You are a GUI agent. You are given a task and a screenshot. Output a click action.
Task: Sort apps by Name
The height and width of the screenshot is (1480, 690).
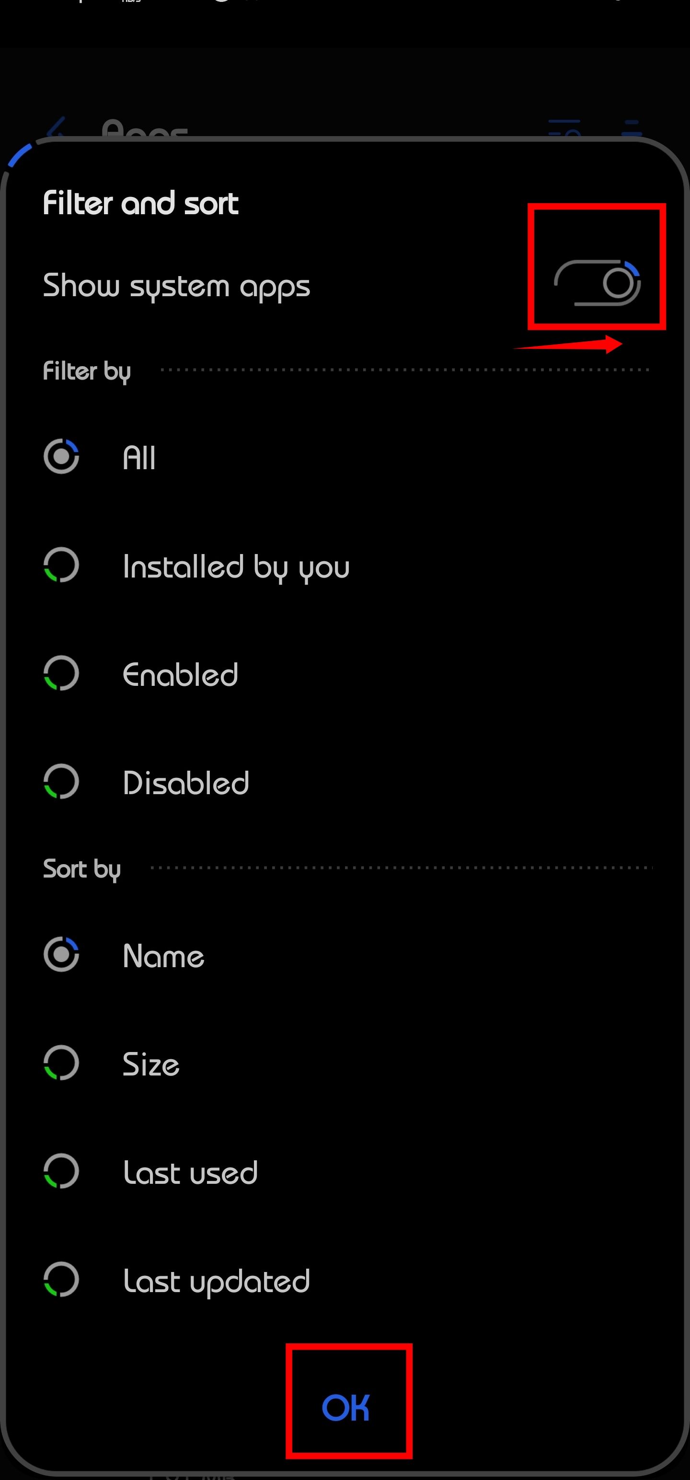coord(61,955)
